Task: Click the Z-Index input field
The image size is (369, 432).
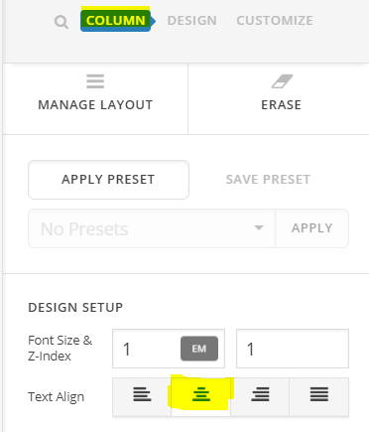Action: pyautogui.click(x=293, y=349)
